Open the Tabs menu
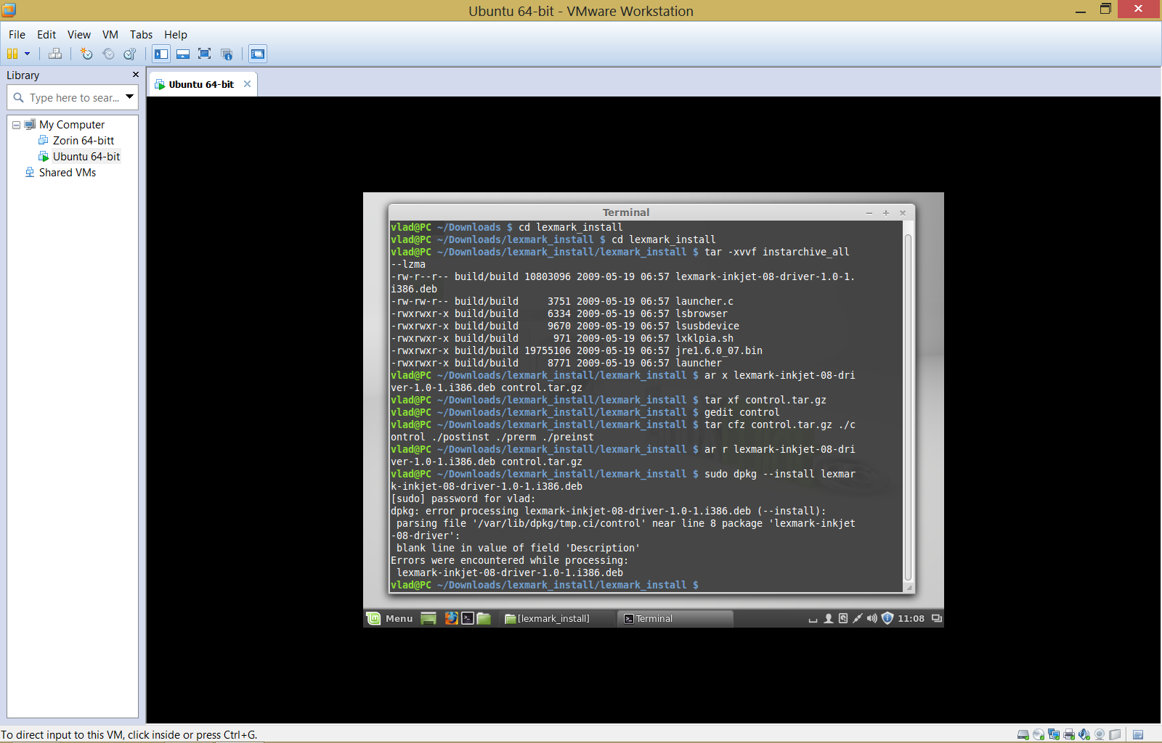 (x=141, y=35)
